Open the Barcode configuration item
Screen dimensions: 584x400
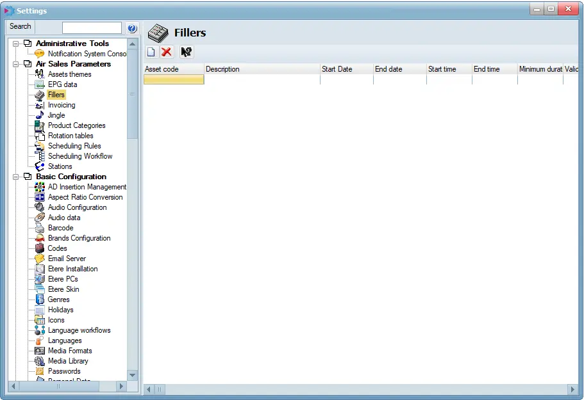pos(60,228)
